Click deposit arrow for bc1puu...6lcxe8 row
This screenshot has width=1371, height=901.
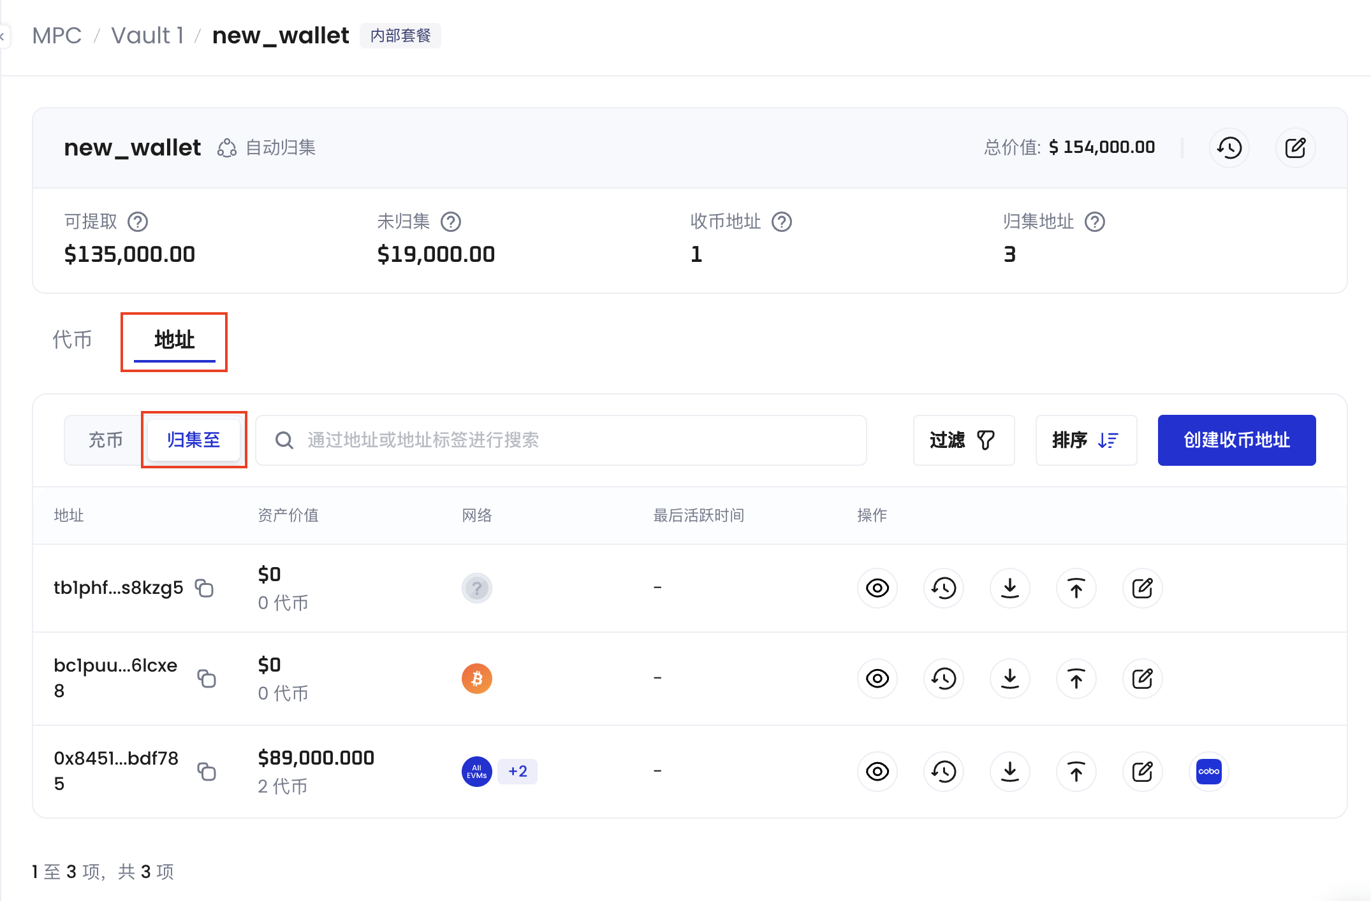point(1009,678)
